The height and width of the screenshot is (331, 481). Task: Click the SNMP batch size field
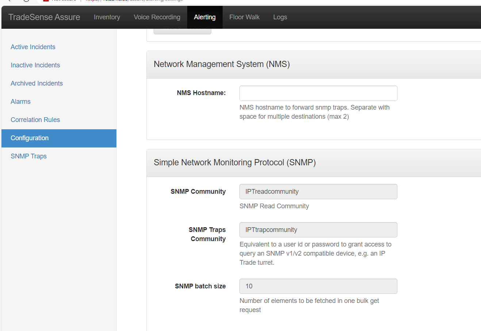click(x=318, y=286)
